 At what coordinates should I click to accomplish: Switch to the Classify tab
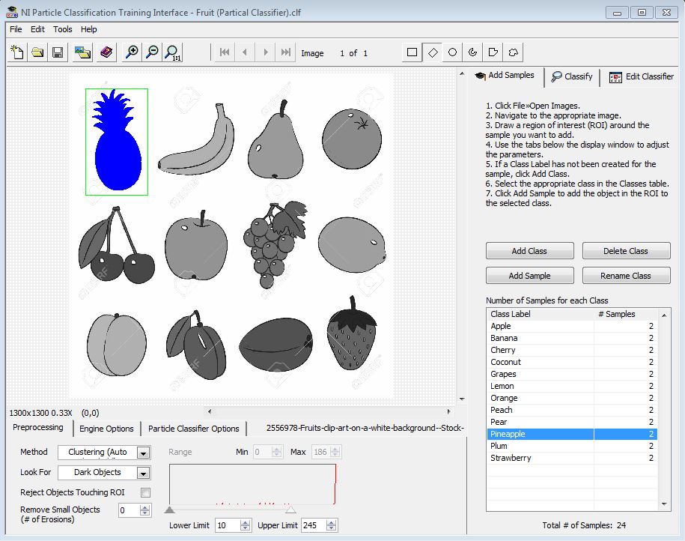[x=572, y=76]
